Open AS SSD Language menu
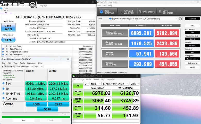Screen dimensions: 201x124 pos(31,63)
